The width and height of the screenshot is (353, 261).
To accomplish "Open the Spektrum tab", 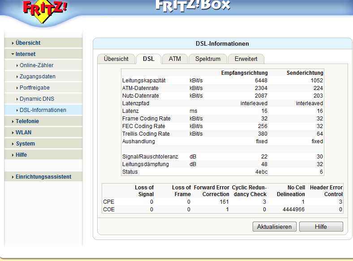I will click(208, 59).
